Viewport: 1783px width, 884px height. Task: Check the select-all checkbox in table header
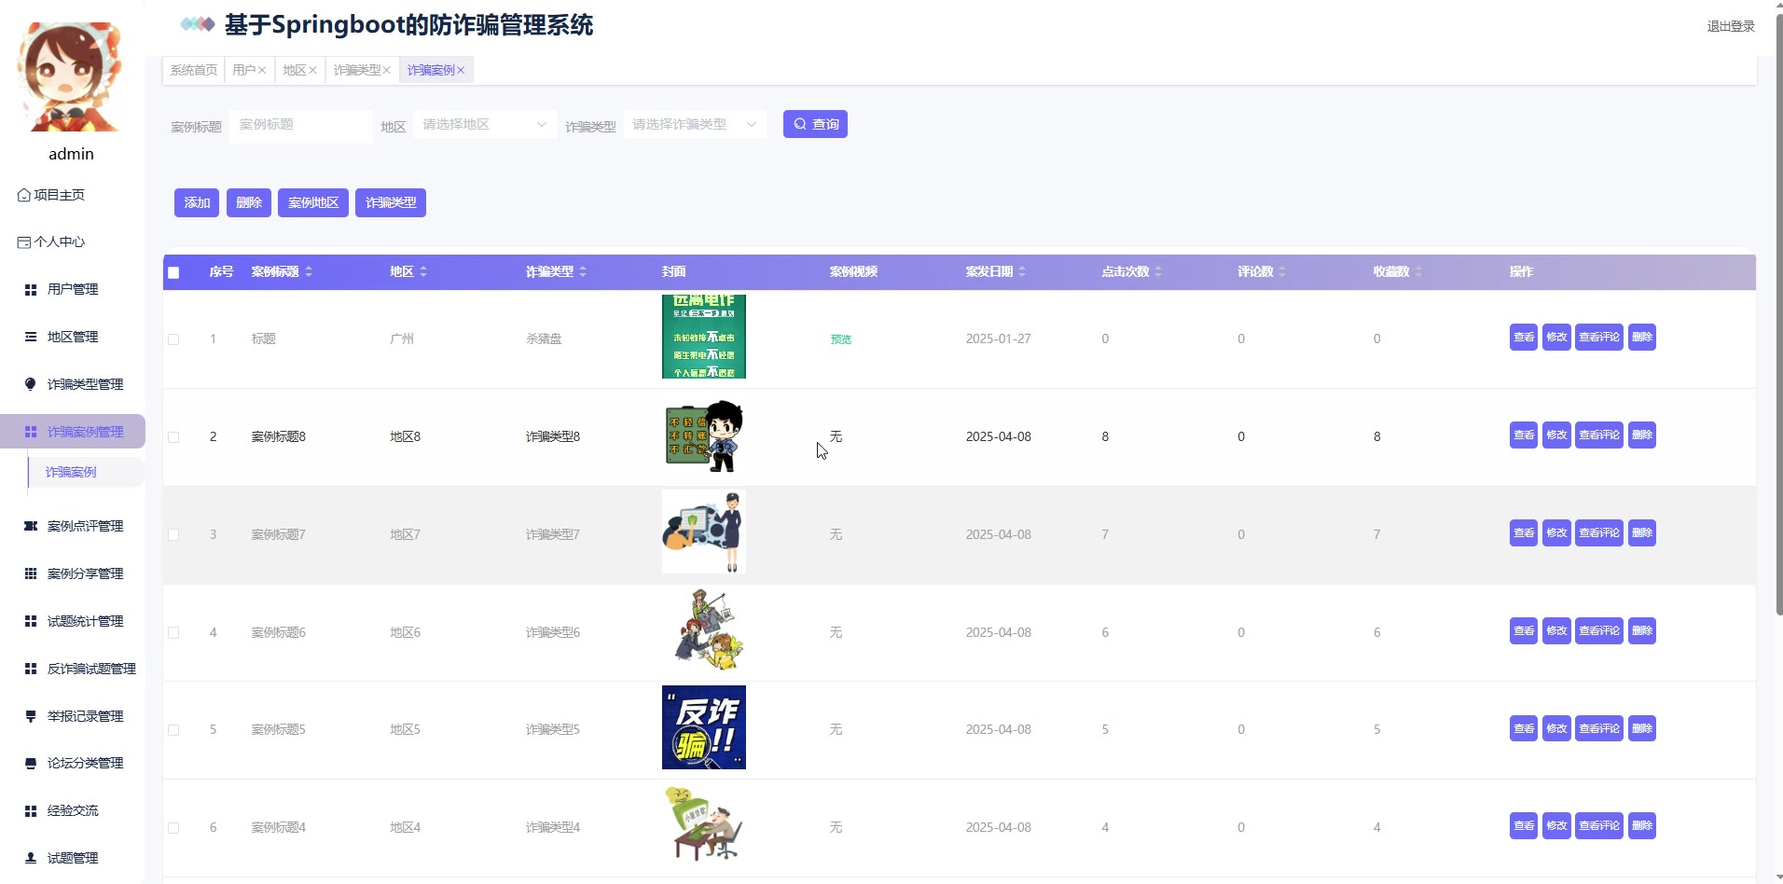pos(173,272)
